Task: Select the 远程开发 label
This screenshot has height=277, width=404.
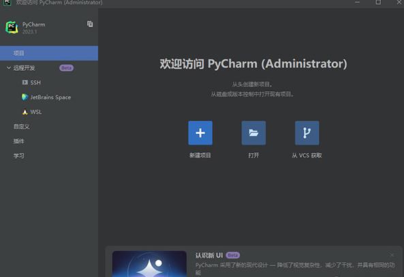Action: point(24,68)
